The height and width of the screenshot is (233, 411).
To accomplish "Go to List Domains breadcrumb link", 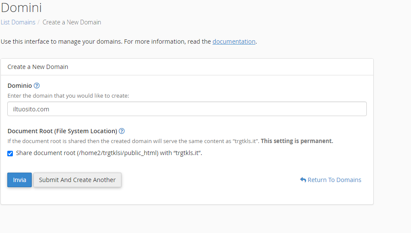I will tap(18, 22).
